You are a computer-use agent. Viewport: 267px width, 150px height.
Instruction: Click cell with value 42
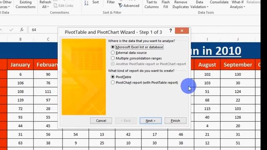pyautogui.click(x=128, y=134)
